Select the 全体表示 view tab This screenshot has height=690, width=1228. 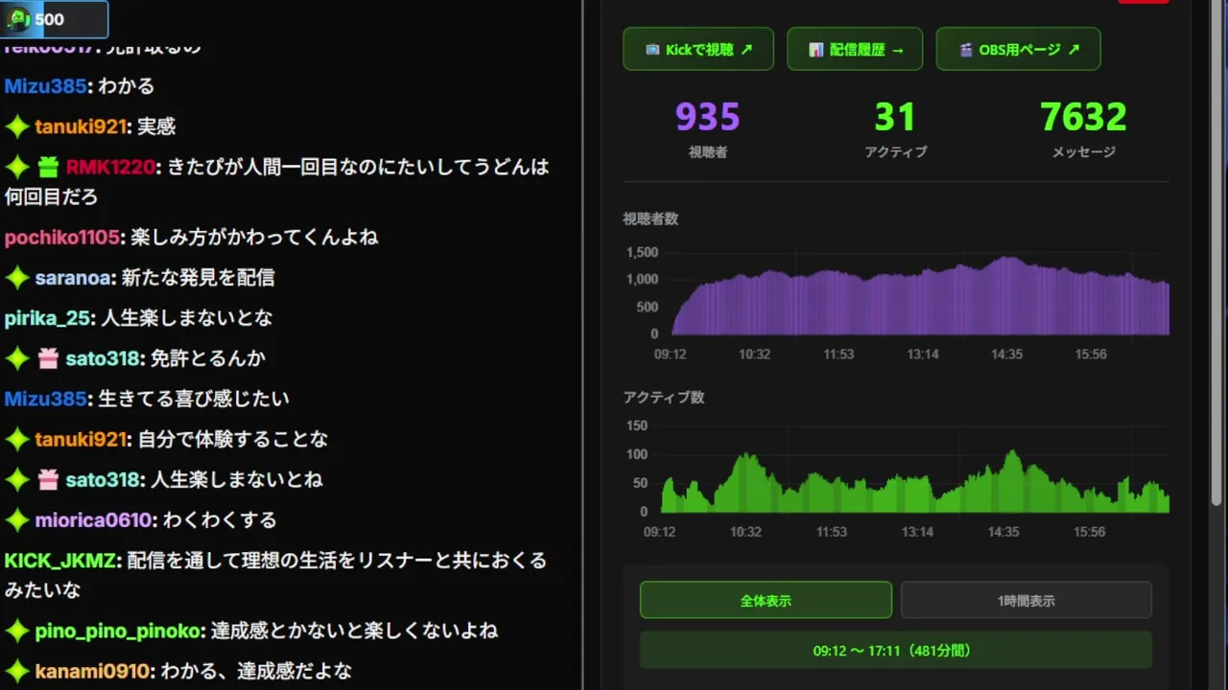click(x=766, y=600)
